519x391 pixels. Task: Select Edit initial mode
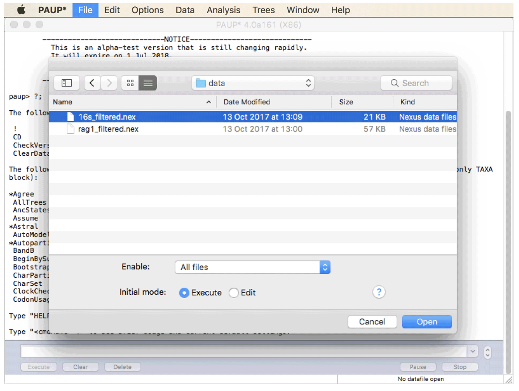(x=234, y=293)
